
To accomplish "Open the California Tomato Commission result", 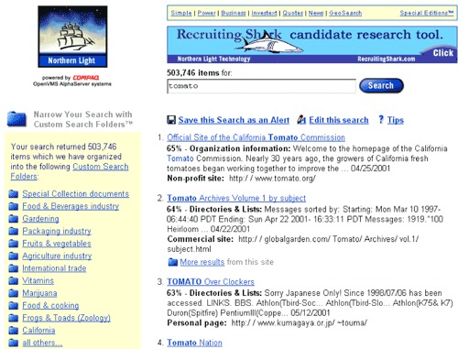I will click(256, 137).
